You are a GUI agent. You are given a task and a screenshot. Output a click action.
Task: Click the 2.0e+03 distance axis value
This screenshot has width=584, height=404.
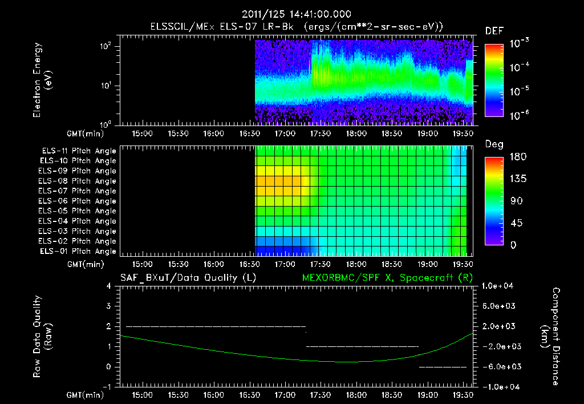(x=499, y=326)
